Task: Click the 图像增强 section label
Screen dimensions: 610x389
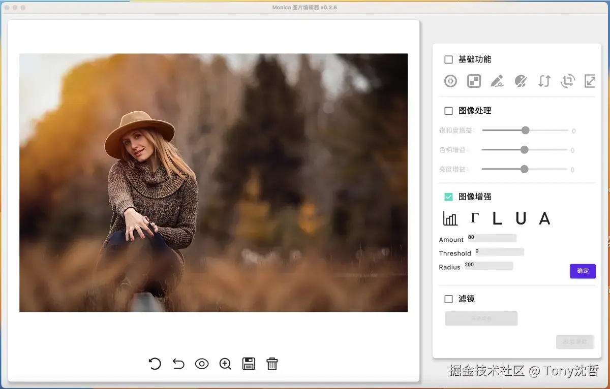Action: click(475, 197)
